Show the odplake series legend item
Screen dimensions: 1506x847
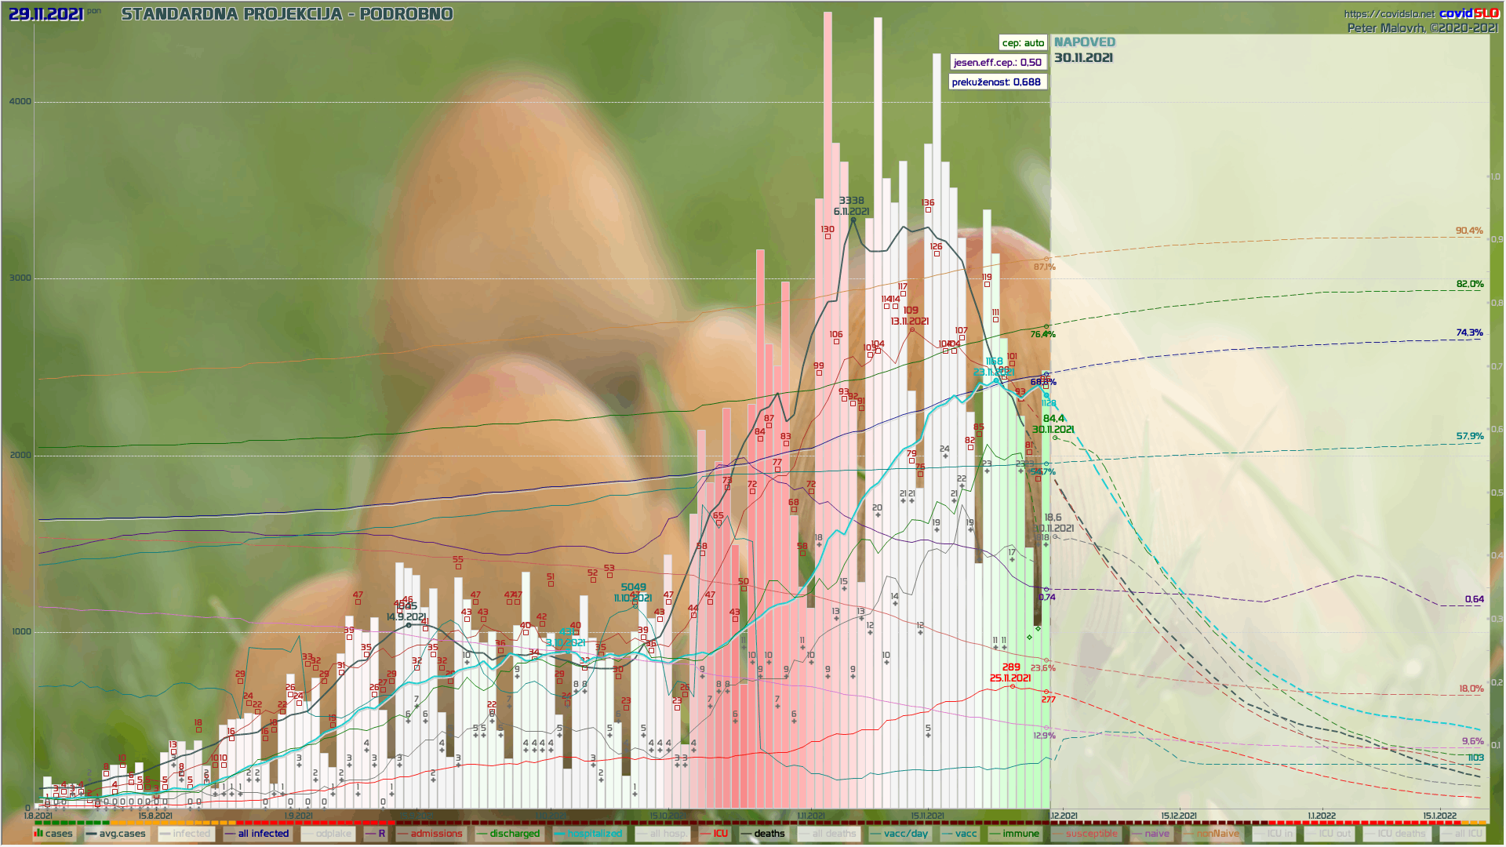click(328, 834)
